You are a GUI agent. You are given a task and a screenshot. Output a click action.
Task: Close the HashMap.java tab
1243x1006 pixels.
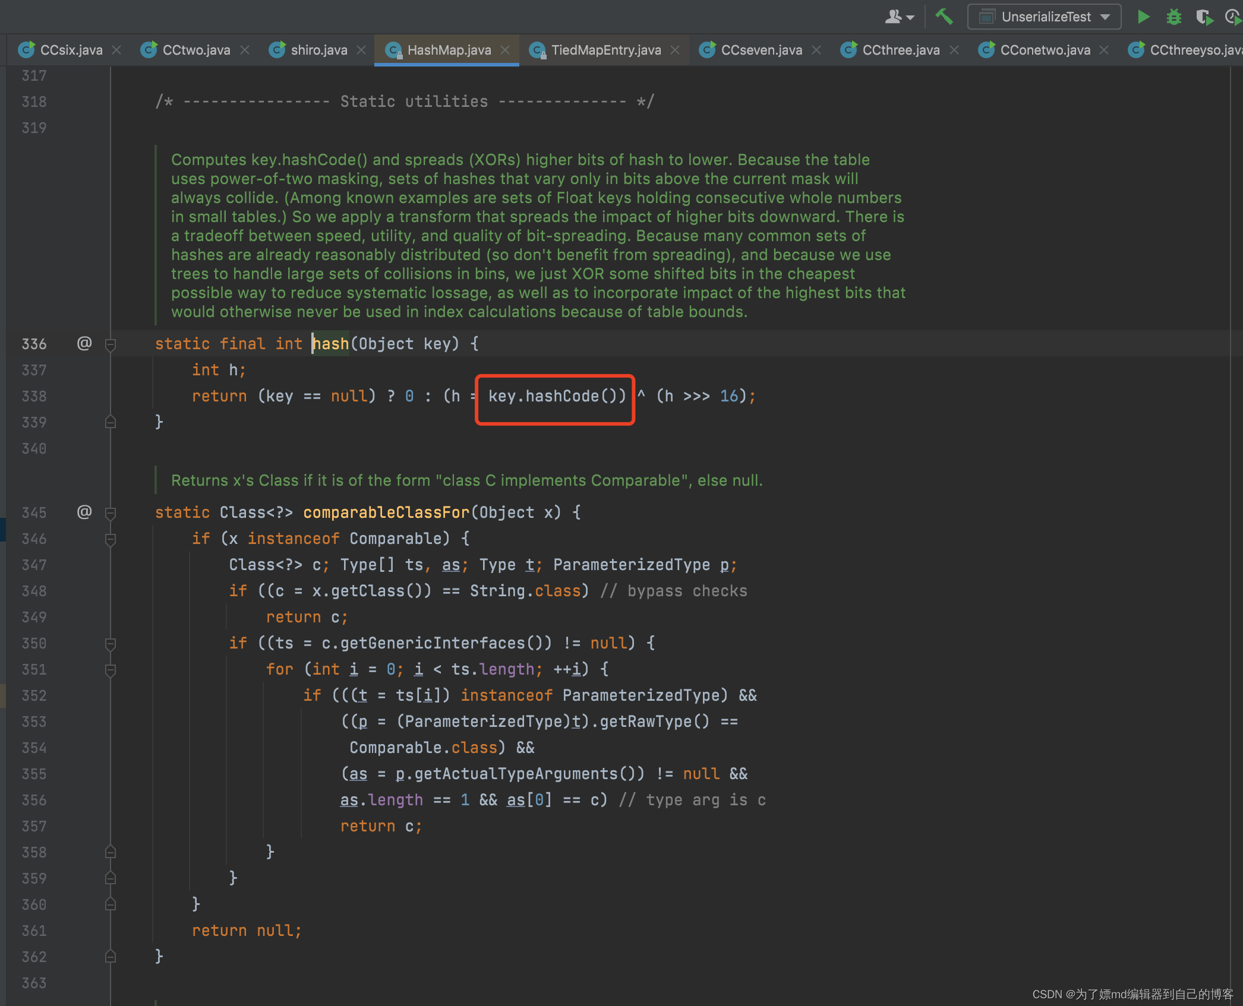point(505,50)
